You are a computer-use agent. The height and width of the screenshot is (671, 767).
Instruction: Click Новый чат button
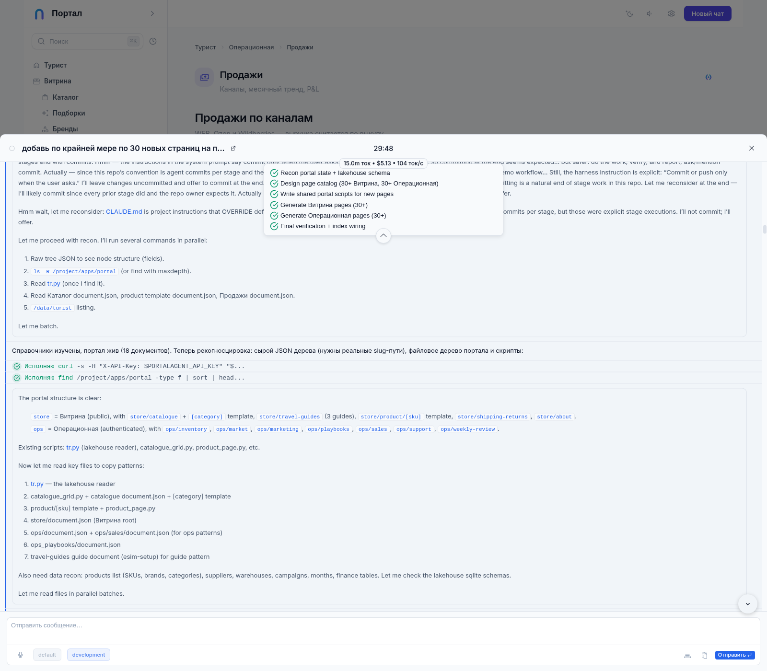coord(708,13)
